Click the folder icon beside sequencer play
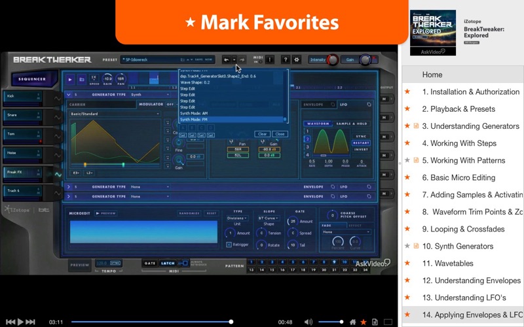The width and height of the screenshot is (524, 327). tap(81, 79)
